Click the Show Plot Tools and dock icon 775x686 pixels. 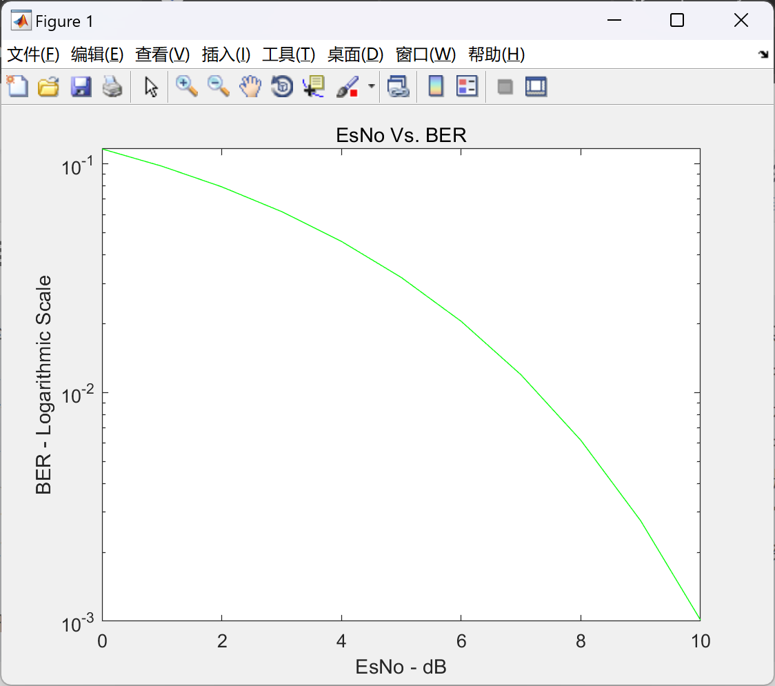coord(536,86)
